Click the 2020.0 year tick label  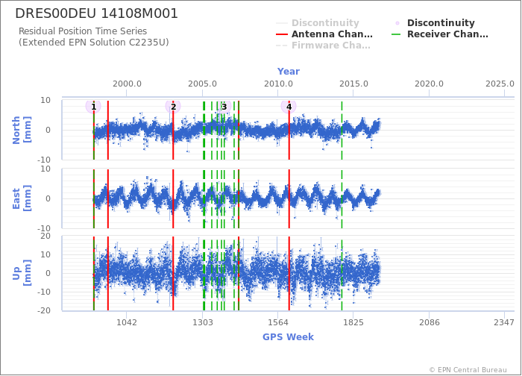tap(429, 84)
